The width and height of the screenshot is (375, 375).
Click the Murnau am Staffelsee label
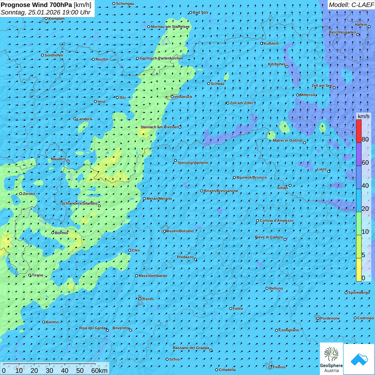click(170, 27)
